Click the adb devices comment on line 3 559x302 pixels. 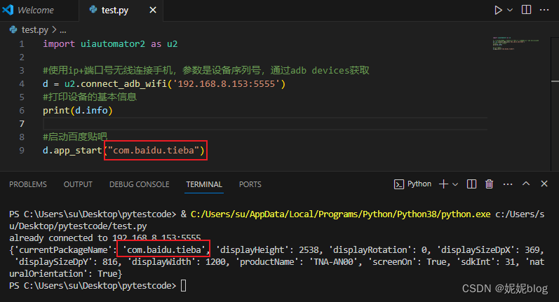point(206,70)
